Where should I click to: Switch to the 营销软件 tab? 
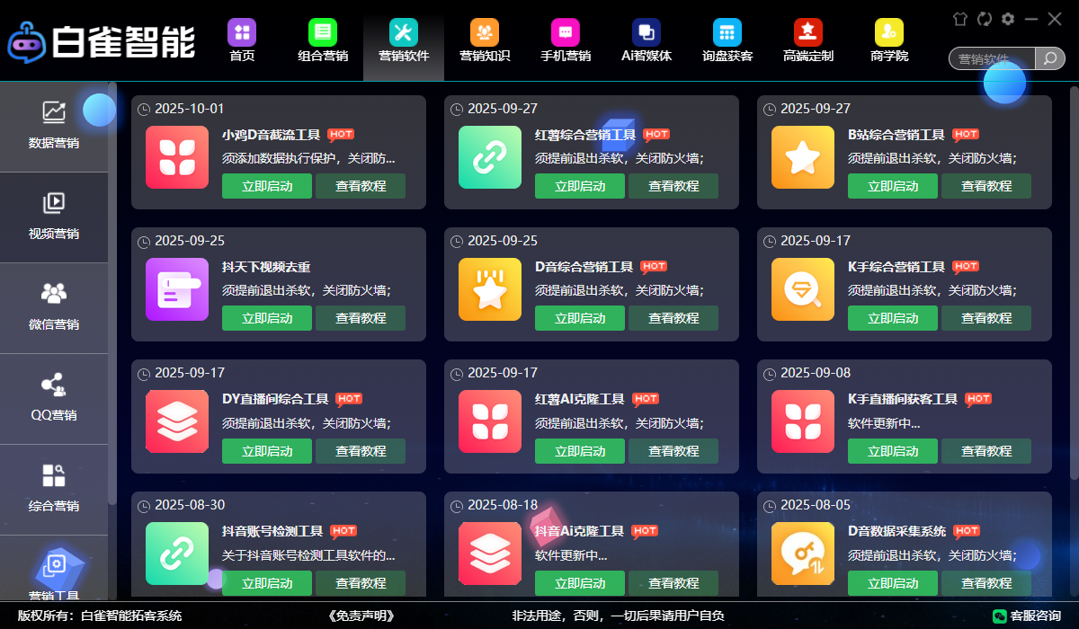(404, 41)
